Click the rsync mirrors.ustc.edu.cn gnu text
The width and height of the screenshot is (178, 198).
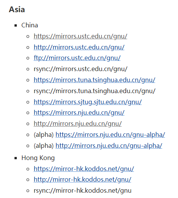pos(80,69)
